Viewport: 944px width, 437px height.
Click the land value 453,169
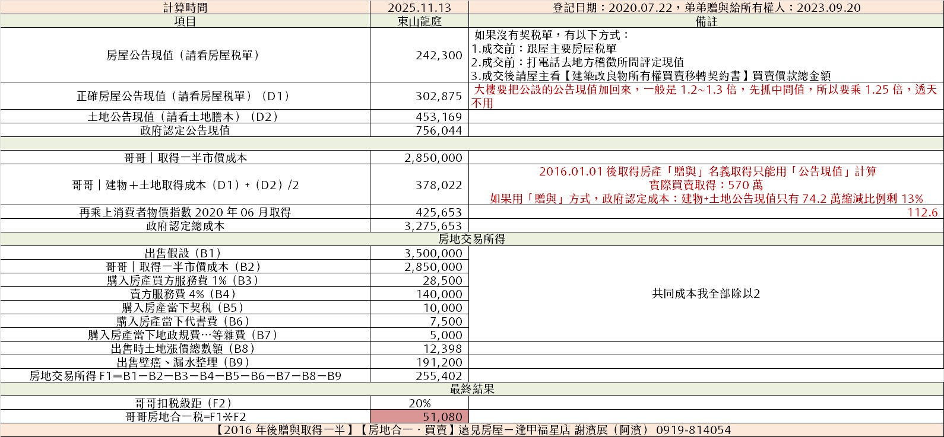coord(439,117)
